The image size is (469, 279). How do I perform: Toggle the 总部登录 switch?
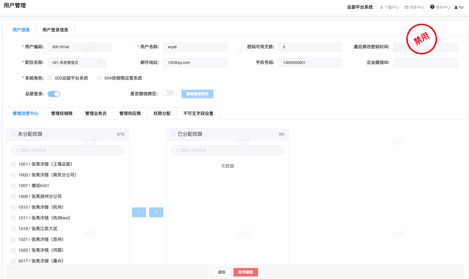tap(54, 94)
